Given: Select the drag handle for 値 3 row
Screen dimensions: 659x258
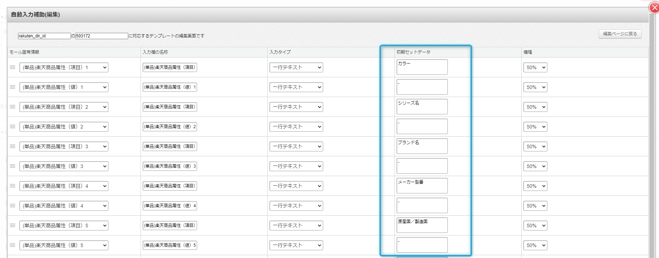Looking at the screenshot, I should pos(13,166).
